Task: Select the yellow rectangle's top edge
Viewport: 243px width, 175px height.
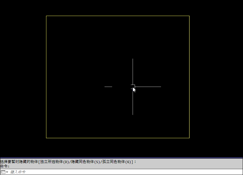Action: tap(118, 16)
